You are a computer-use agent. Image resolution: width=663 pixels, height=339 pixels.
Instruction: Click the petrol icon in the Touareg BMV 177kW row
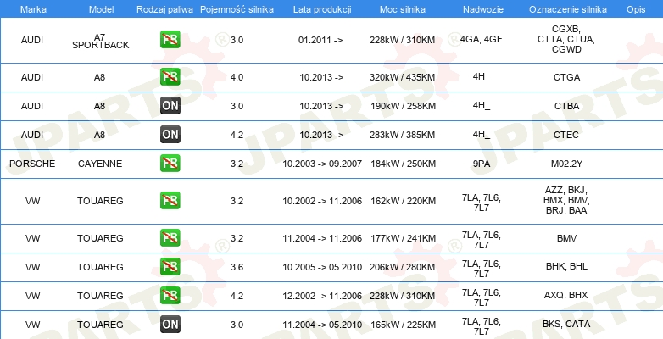pos(170,237)
